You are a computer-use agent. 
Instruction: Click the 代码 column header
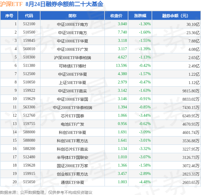click(x=29, y=16)
